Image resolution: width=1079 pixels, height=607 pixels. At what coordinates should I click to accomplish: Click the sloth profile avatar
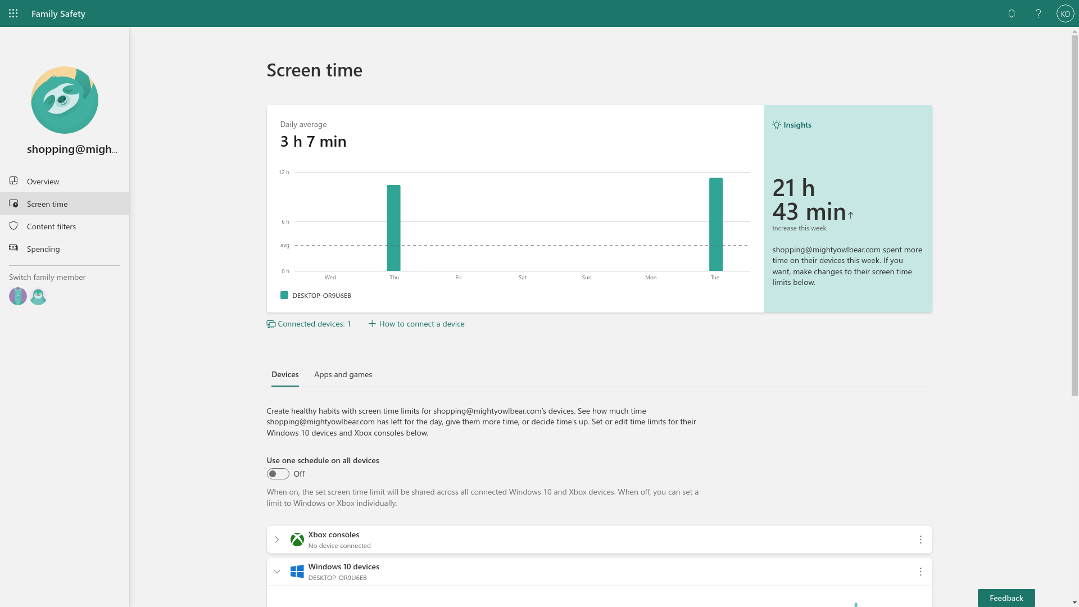point(65,100)
